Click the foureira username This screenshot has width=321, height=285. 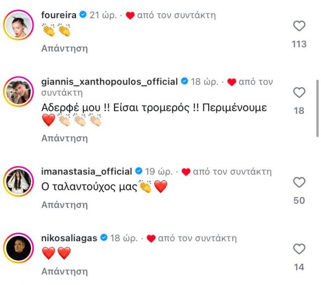(59, 15)
